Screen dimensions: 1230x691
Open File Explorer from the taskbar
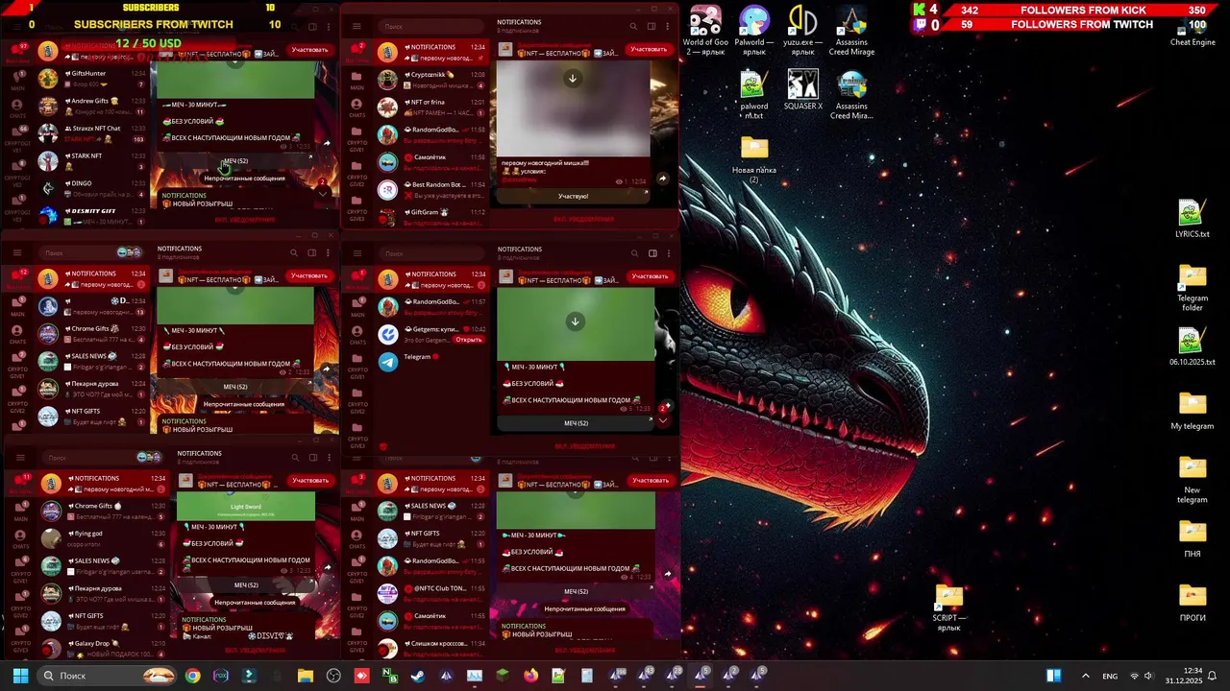pos(306,676)
